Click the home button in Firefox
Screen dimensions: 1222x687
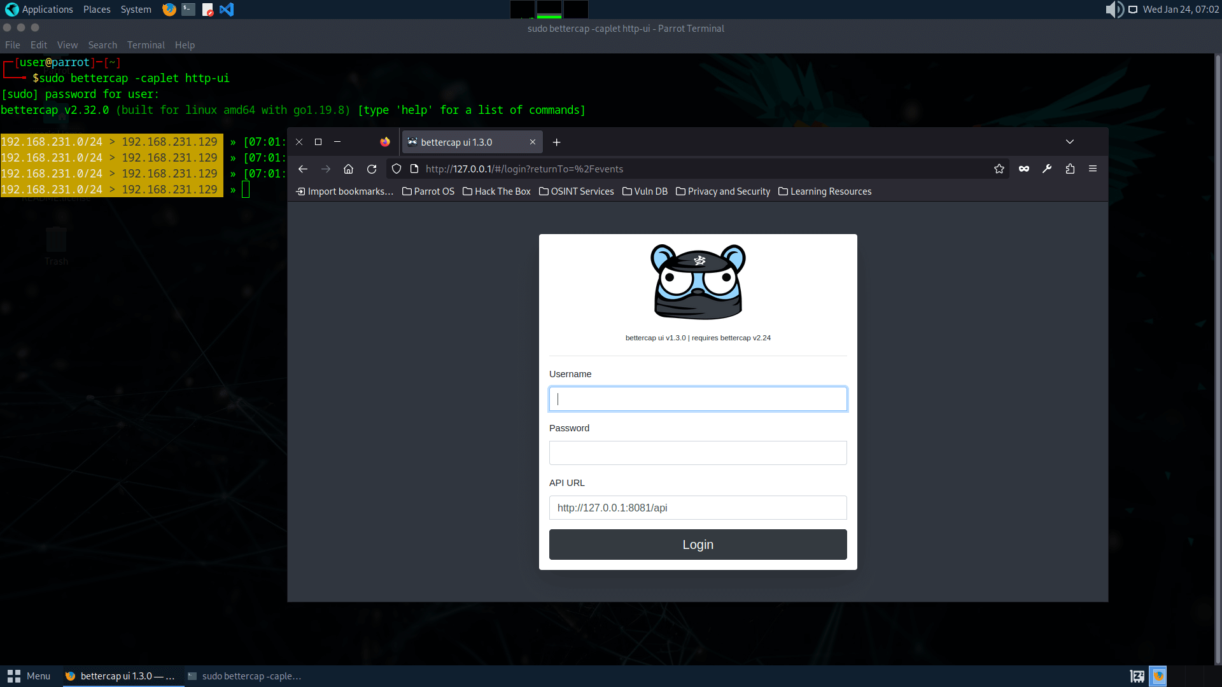(x=348, y=169)
